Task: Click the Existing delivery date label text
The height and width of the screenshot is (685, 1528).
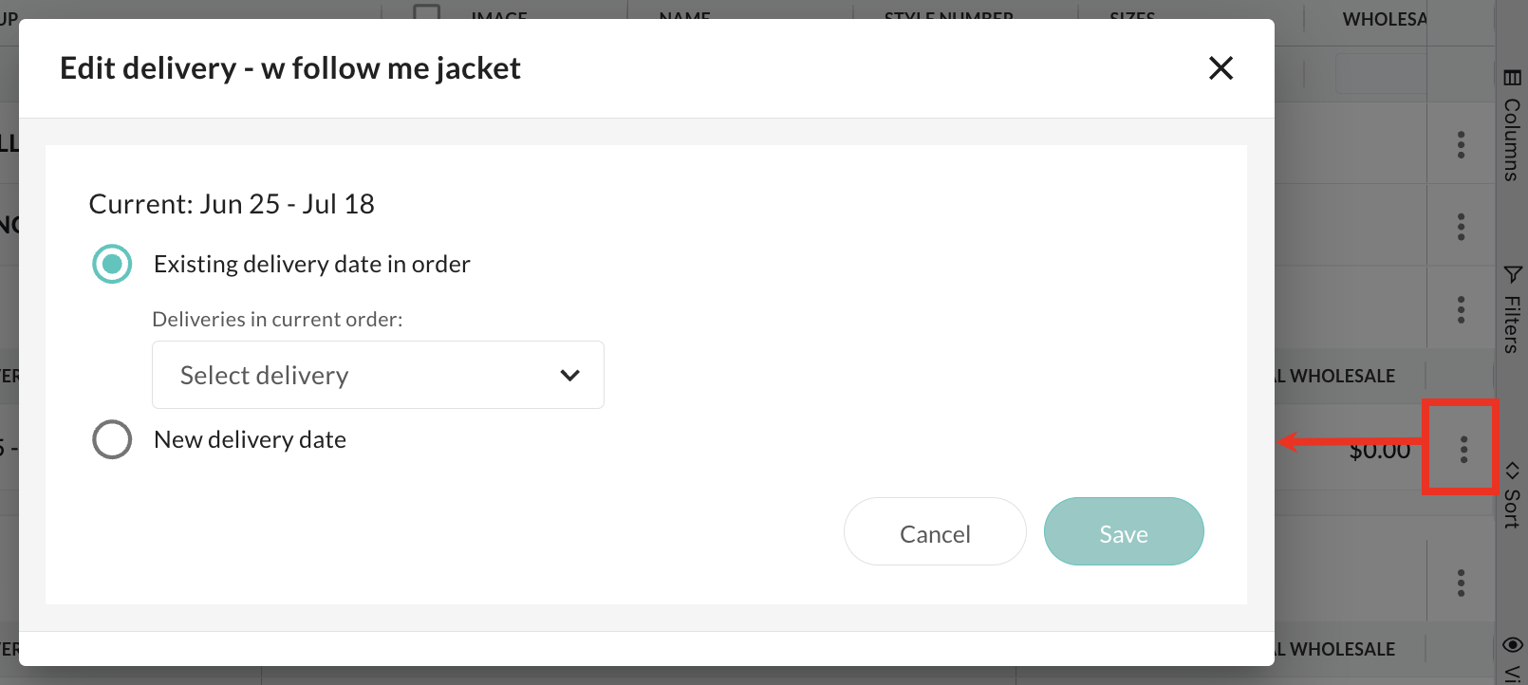Action: click(311, 264)
